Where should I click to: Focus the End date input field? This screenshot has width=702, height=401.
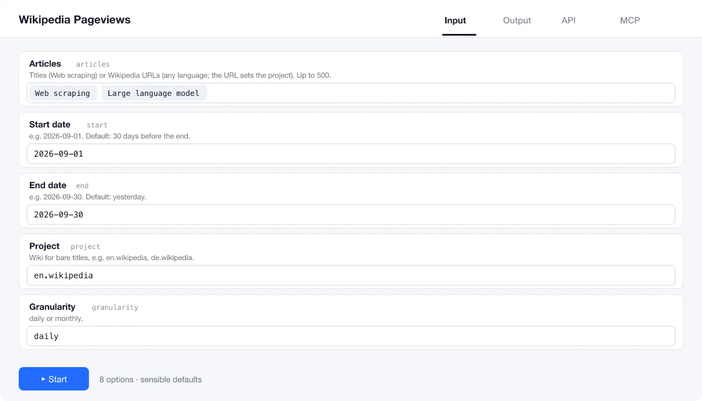(351, 215)
